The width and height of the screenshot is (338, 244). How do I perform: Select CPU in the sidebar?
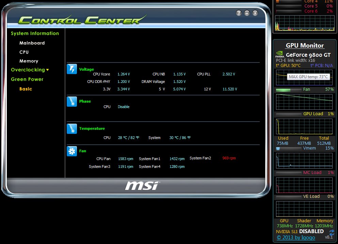coord(24,52)
